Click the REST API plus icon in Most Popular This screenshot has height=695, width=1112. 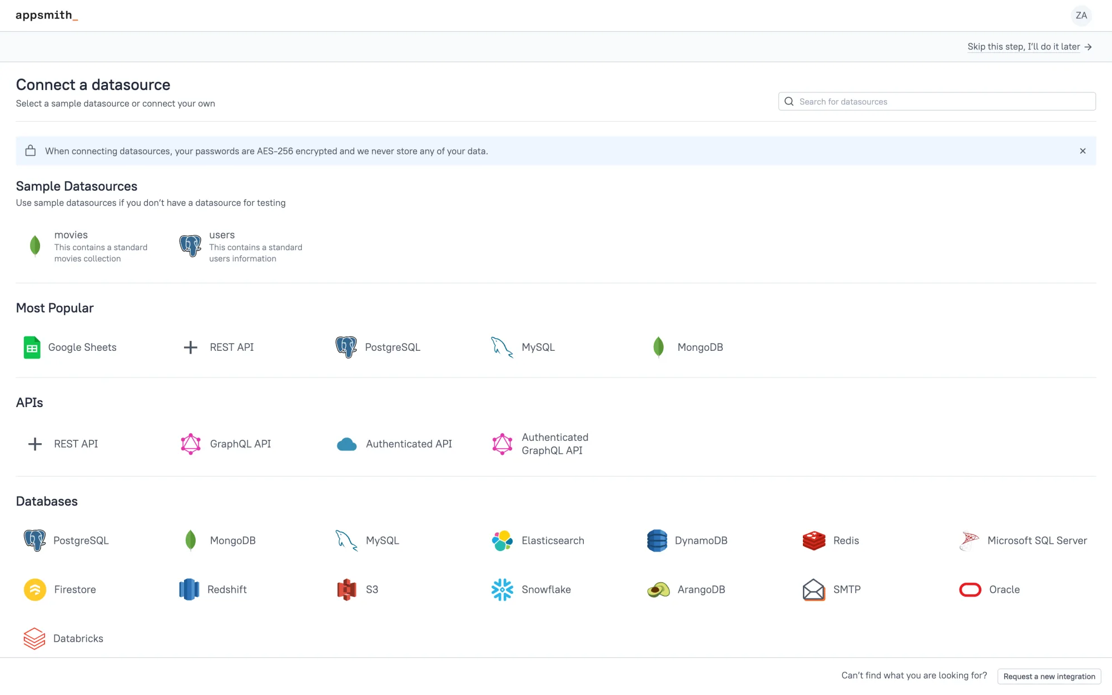tap(190, 348)
